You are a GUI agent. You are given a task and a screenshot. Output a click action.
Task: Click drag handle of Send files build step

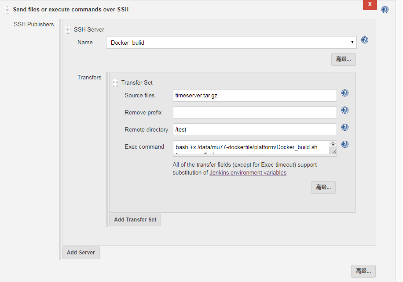coord(7,10)
